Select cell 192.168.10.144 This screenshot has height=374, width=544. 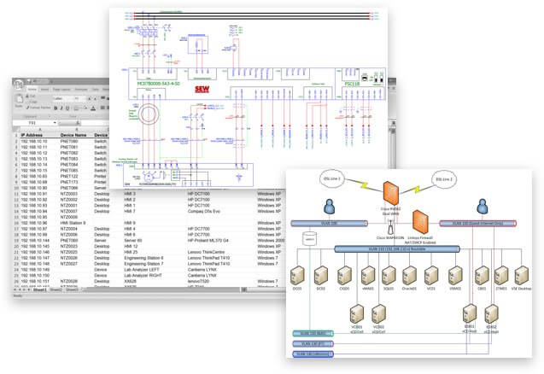coord(35,241)
